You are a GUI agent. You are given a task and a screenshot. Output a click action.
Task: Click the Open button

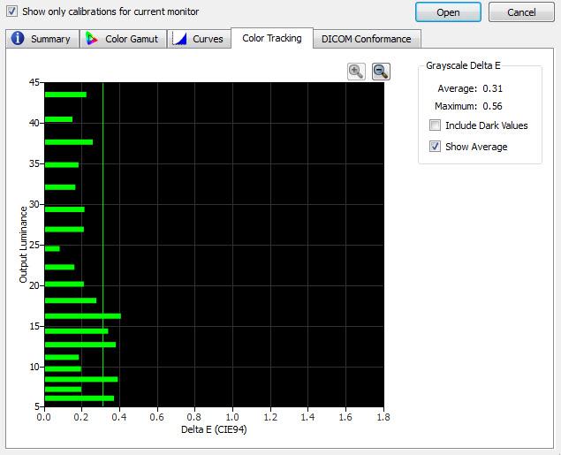[x=448, y=12]
